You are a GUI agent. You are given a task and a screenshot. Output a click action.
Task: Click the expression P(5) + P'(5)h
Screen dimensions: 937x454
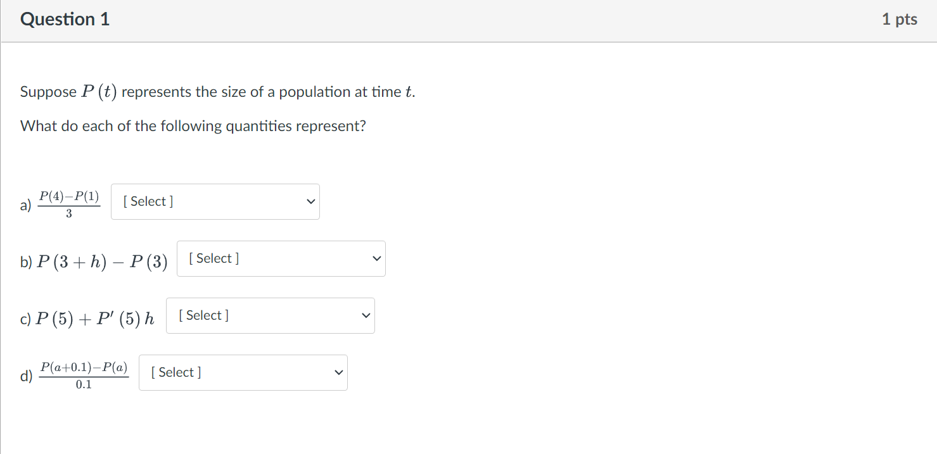pyautogui.click(x=87, y=315)
